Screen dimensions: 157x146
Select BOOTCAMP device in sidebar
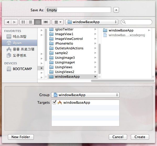tap(19, 69)
